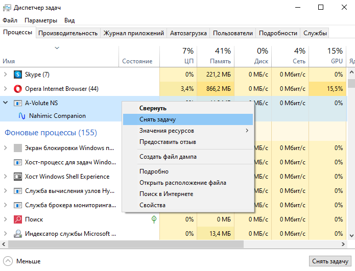
Task: Sort by the GPU column header
Action: coord(327,56)
